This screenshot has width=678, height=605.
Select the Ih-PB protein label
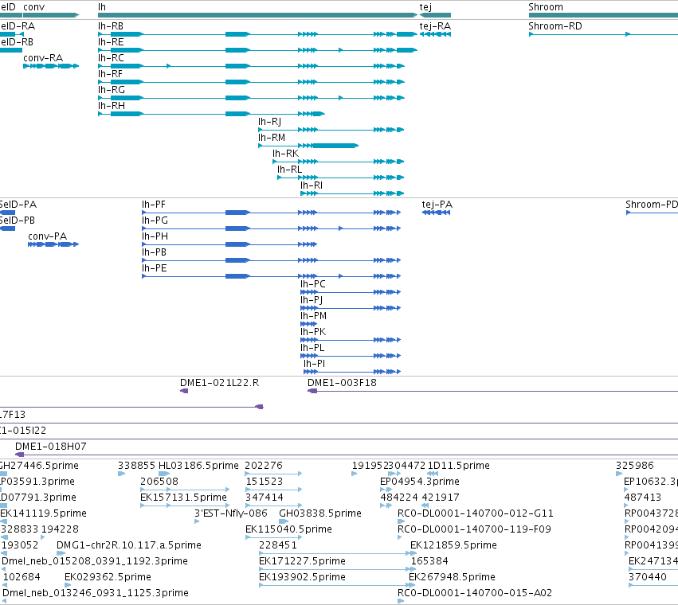154,252
